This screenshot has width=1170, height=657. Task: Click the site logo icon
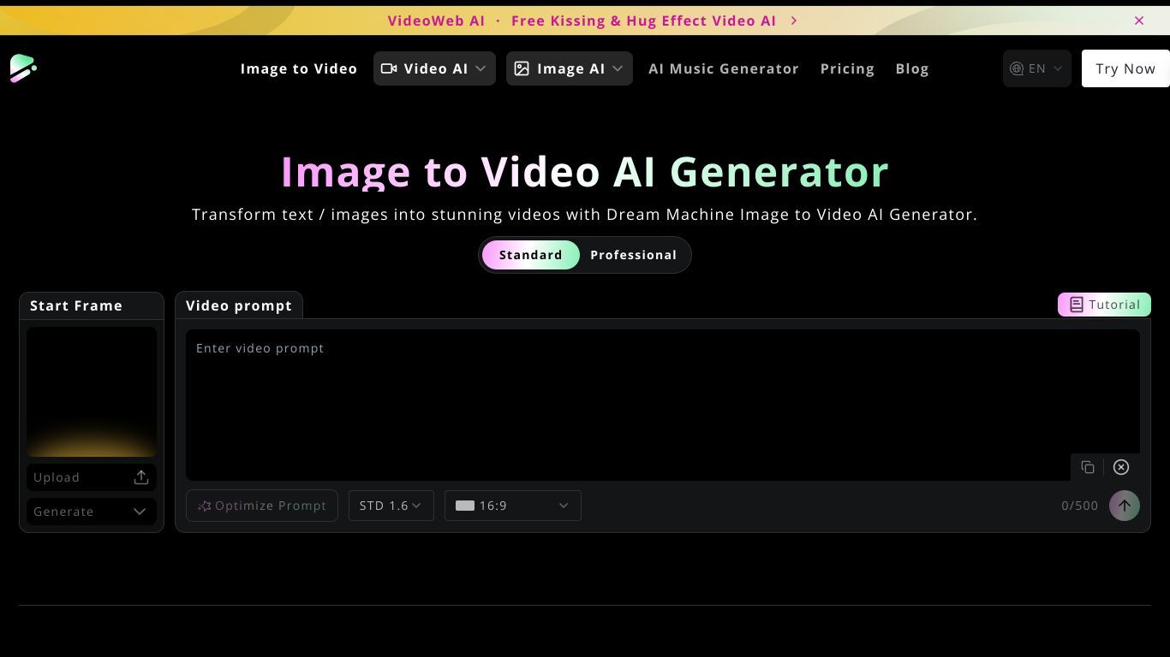click(23, 68)
